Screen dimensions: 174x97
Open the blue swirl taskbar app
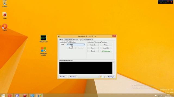pyautogui.click(x=17, y=95)
